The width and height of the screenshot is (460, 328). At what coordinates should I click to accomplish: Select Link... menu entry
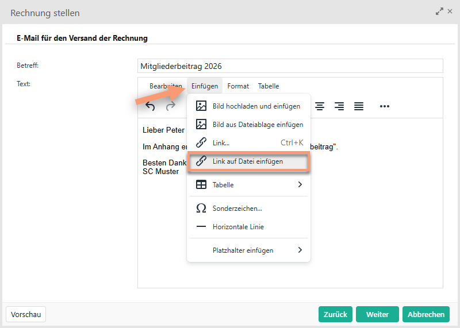[x=248, y=143]
